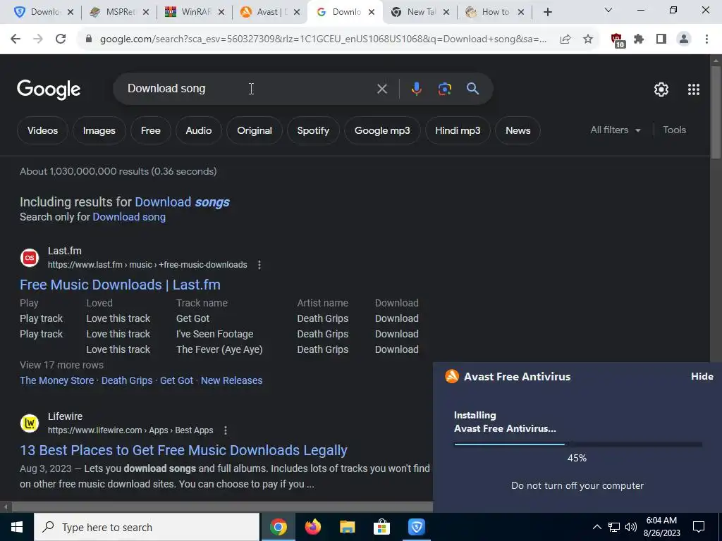The width and height of the screenshot is (722, 541).
Task: Click the Download songs suggestion link
Action: pyautogui.click(x=182, y=202)
